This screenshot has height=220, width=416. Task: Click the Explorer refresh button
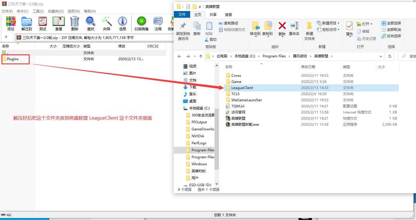(x=390, y=56)
